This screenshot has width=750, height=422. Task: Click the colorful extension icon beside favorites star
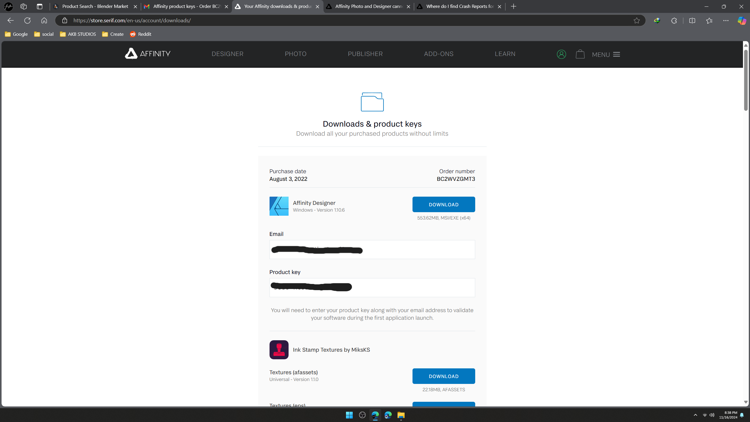pos(657,21)
